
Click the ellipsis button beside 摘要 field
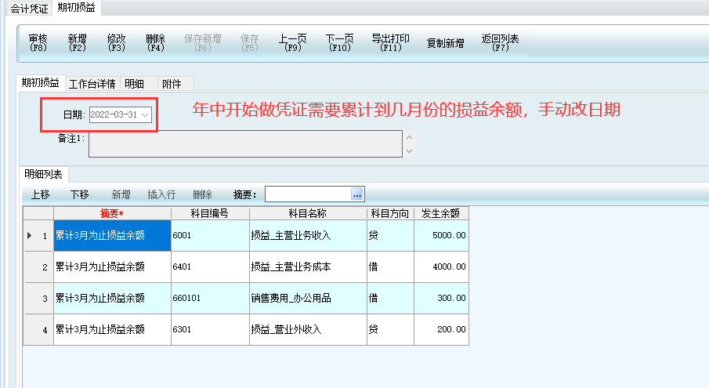pyautogui.click(x=357, y=194)
